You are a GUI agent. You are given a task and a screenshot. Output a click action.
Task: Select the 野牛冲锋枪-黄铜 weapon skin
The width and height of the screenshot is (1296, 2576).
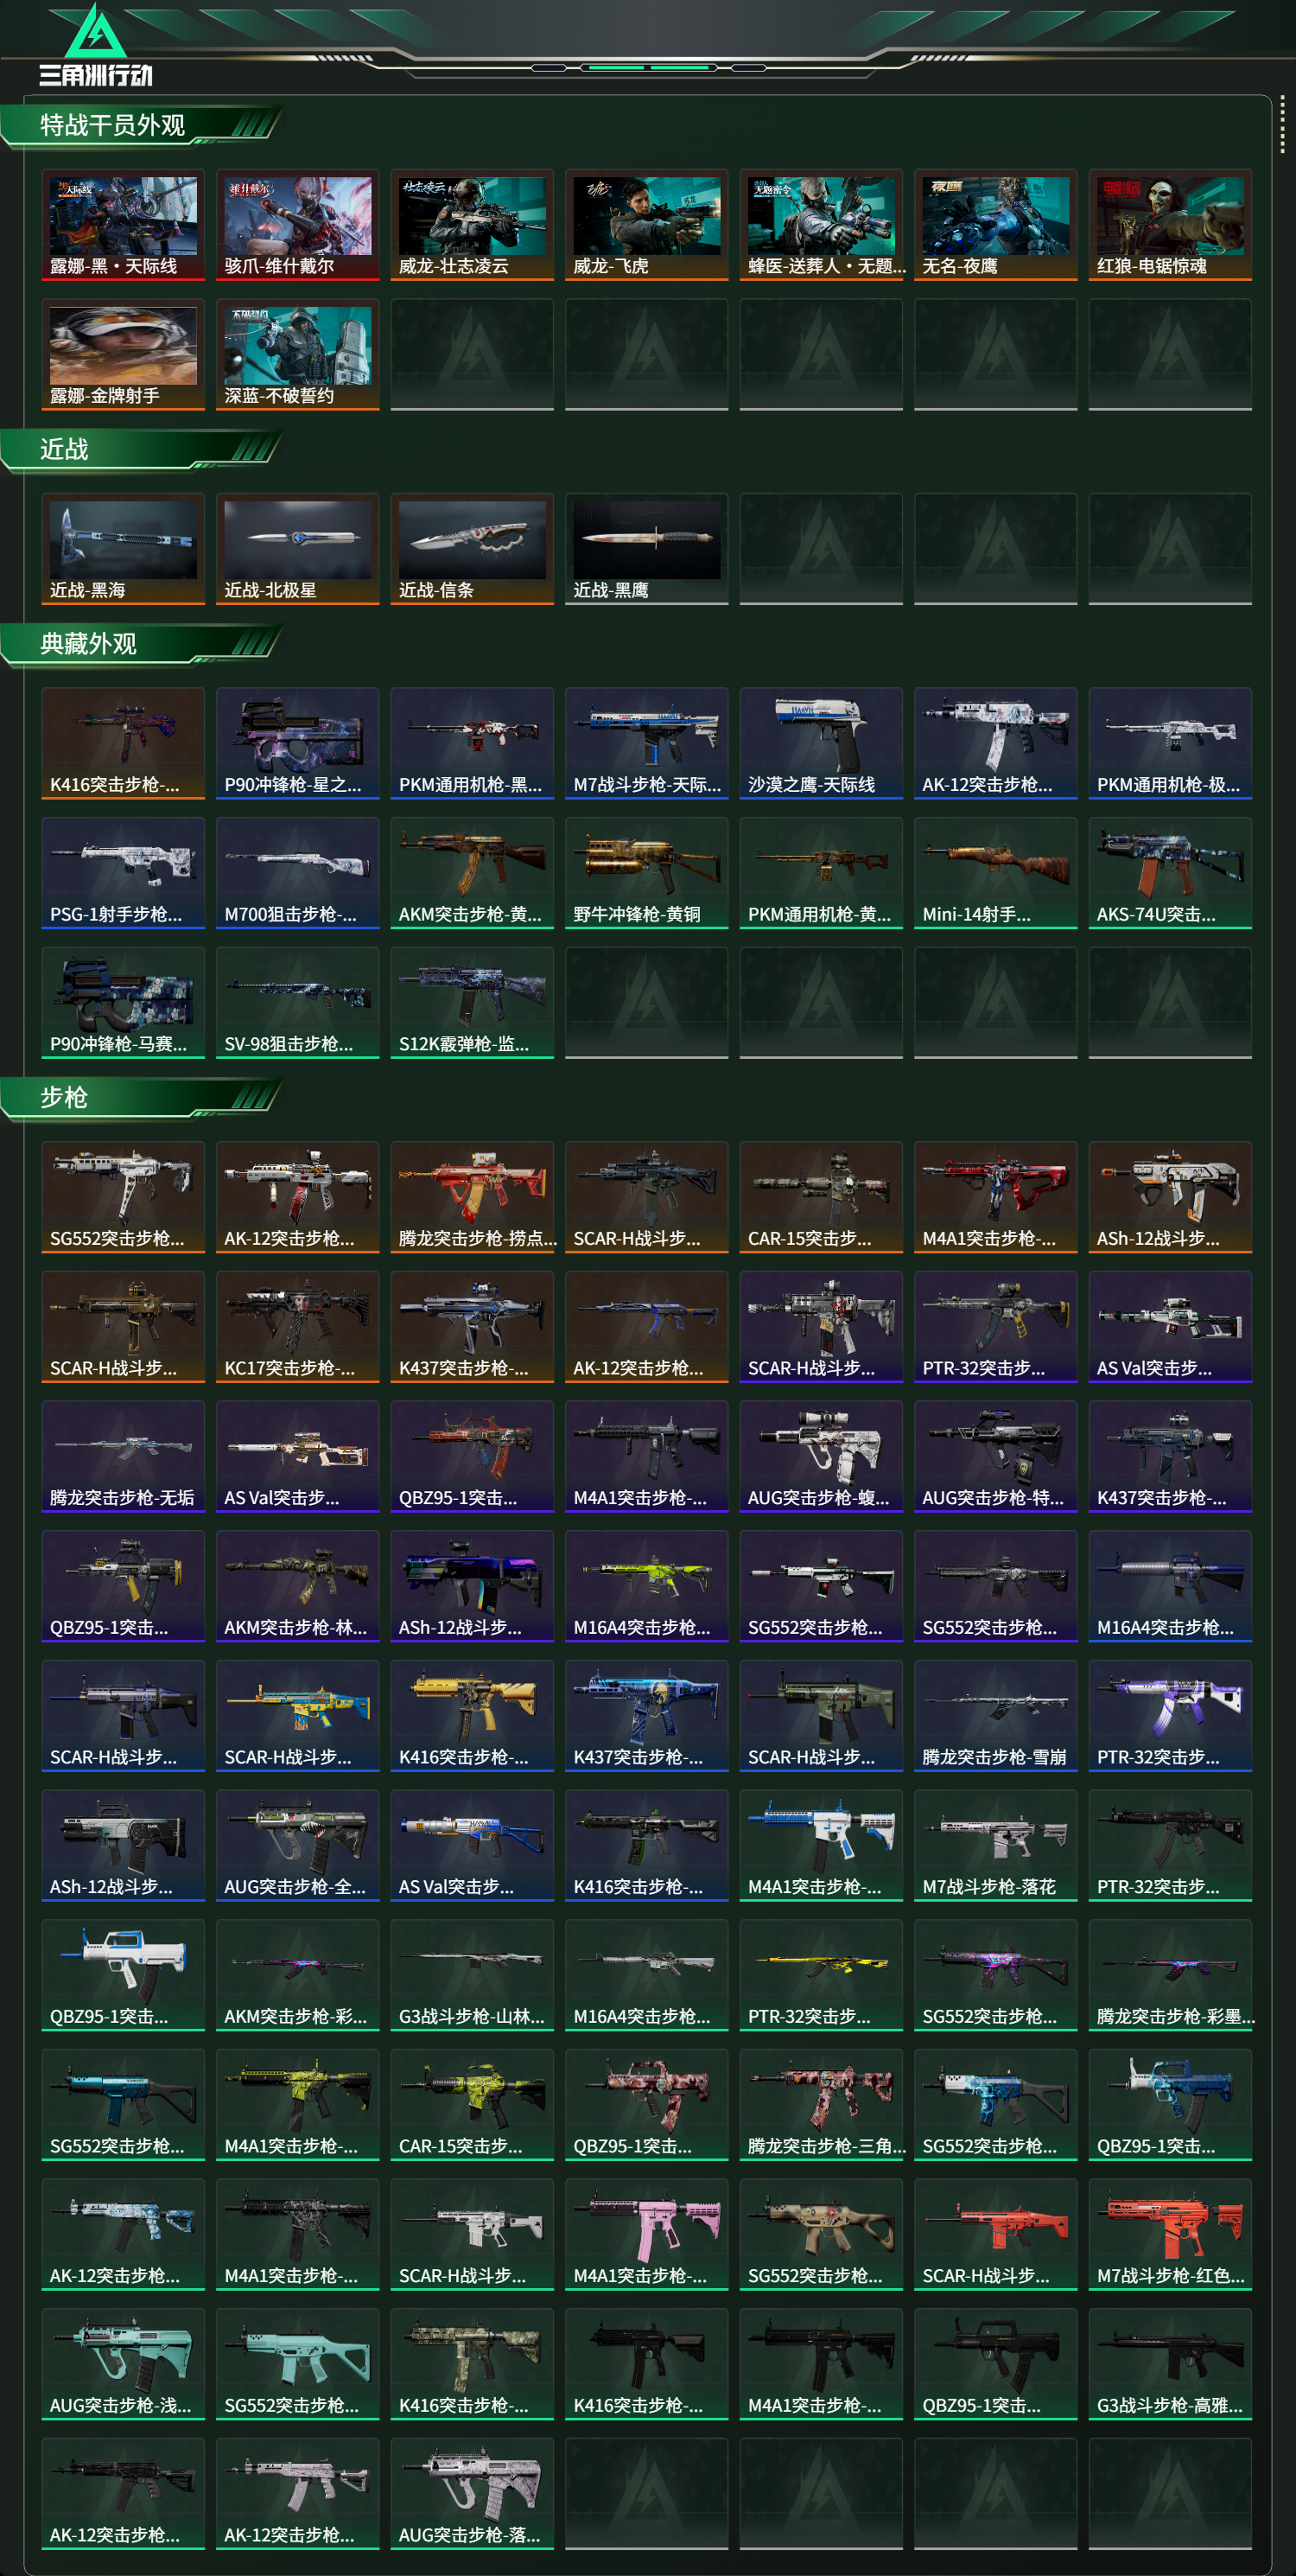(x=646, y=873)
